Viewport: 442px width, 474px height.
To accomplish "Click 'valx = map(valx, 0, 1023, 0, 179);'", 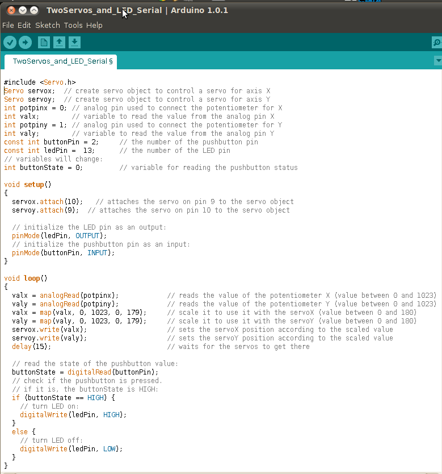I will 79,312.
